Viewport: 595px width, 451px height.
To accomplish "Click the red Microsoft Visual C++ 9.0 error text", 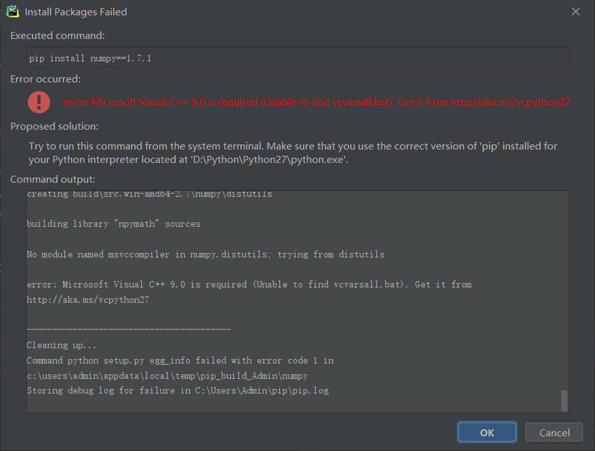I will tap(316, 102).
